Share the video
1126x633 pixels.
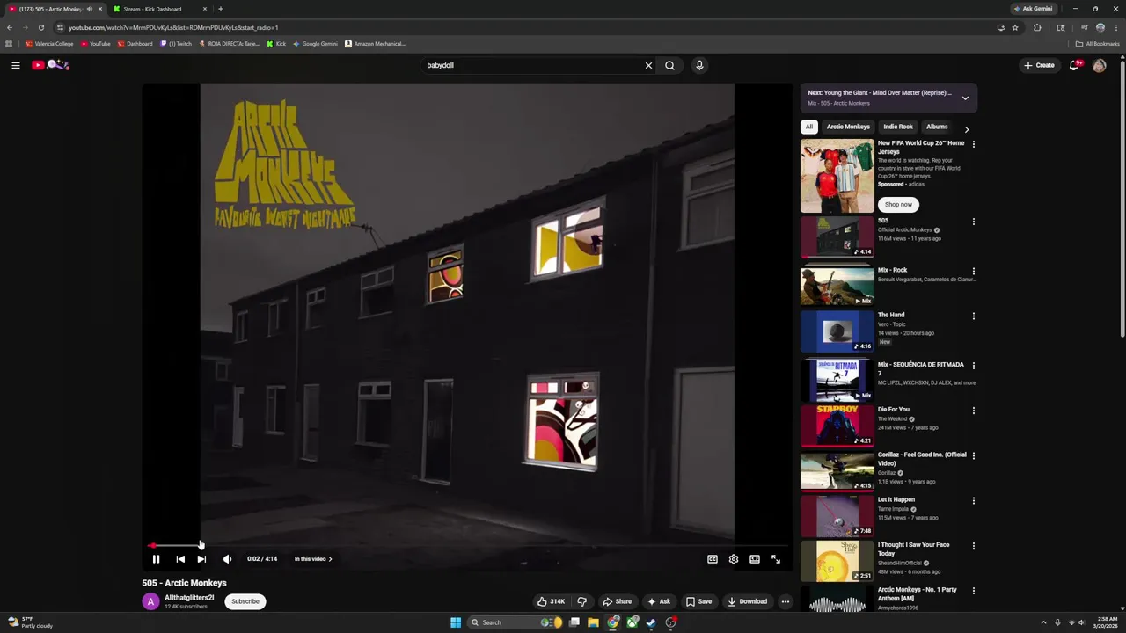617,601
